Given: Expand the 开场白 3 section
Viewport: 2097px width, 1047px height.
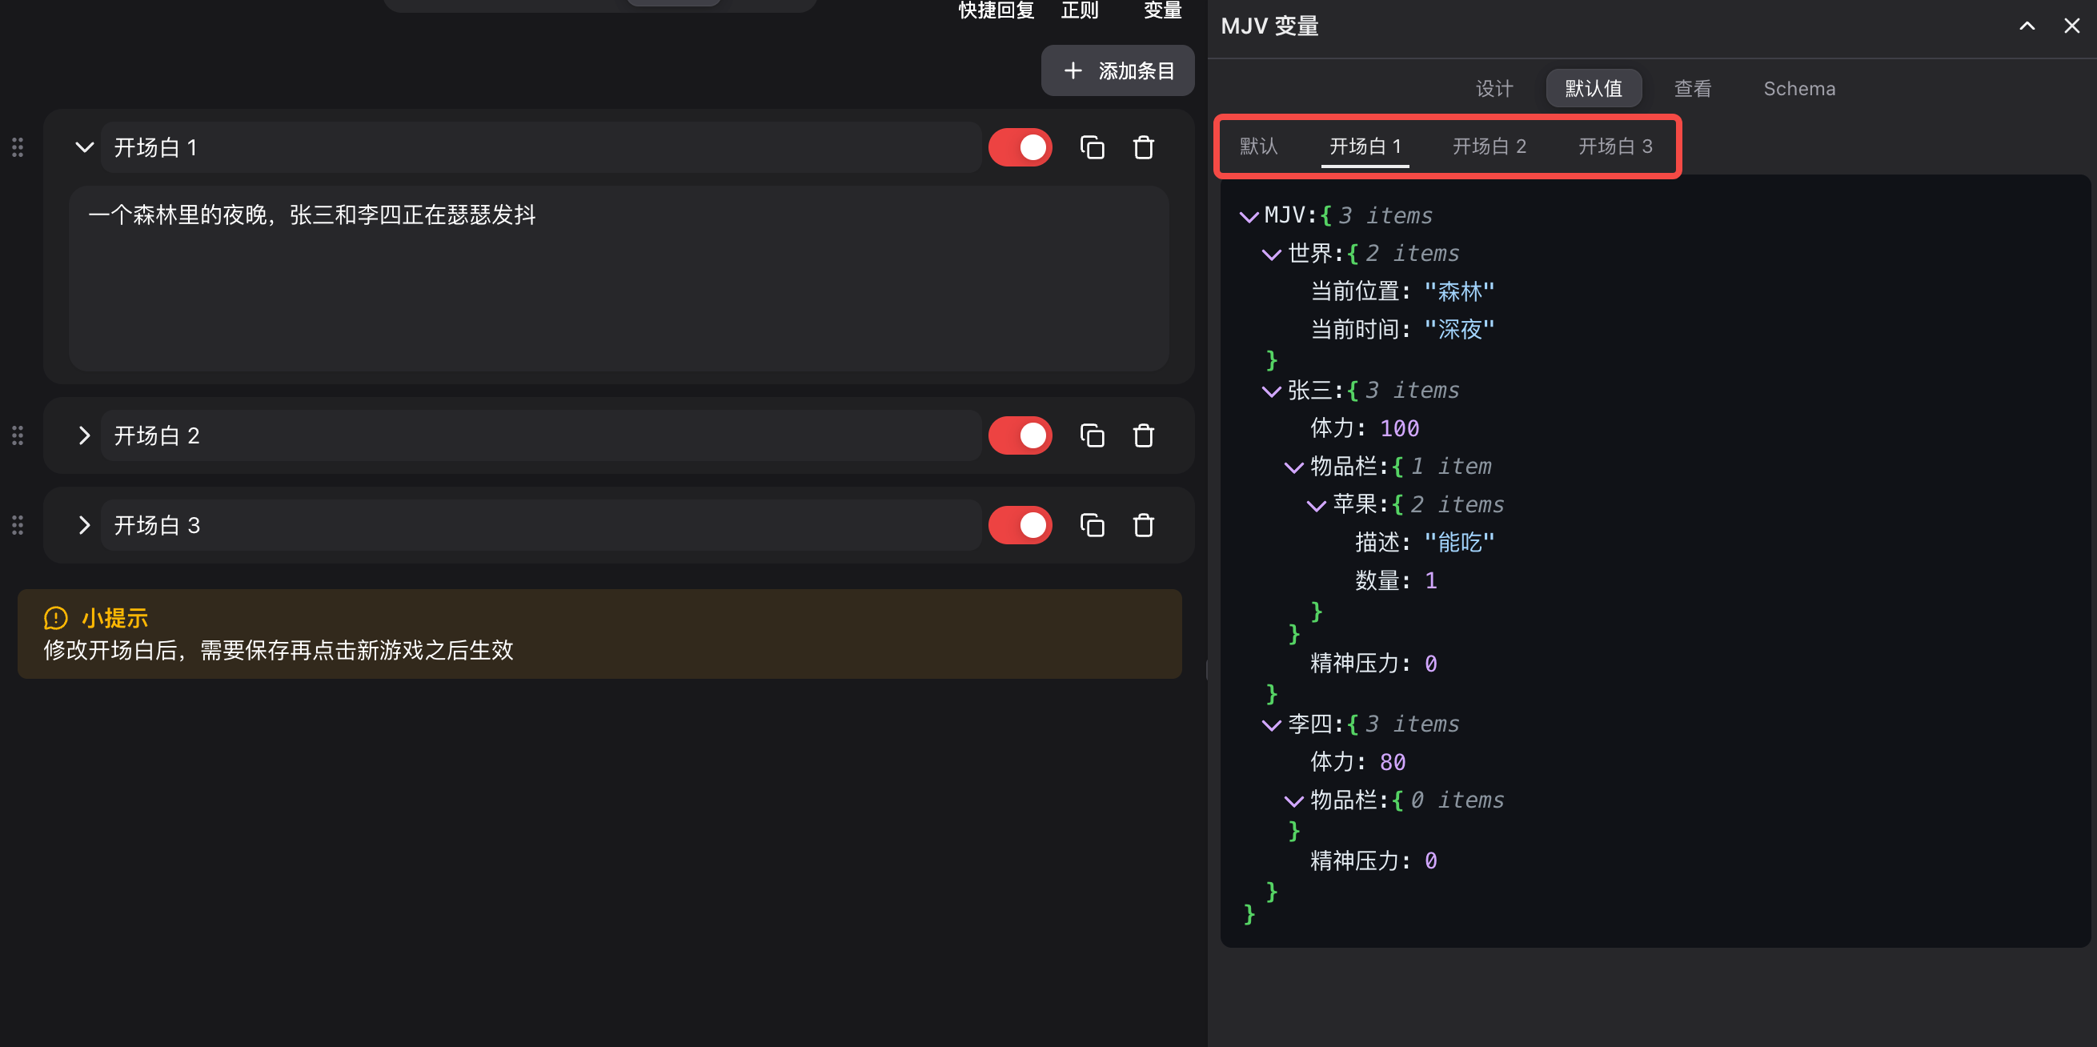Looking at the screenshot, I should 84,525.
